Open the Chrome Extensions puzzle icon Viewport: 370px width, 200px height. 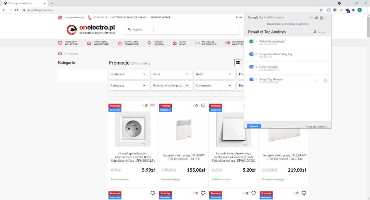pos(353,10)
